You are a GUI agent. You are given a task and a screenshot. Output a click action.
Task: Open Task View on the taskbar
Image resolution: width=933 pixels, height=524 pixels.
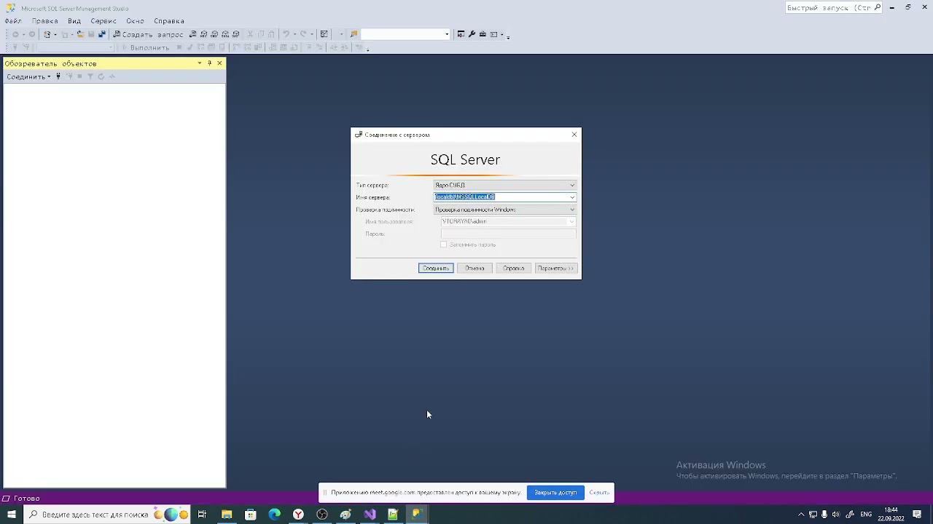pos(202,515)
